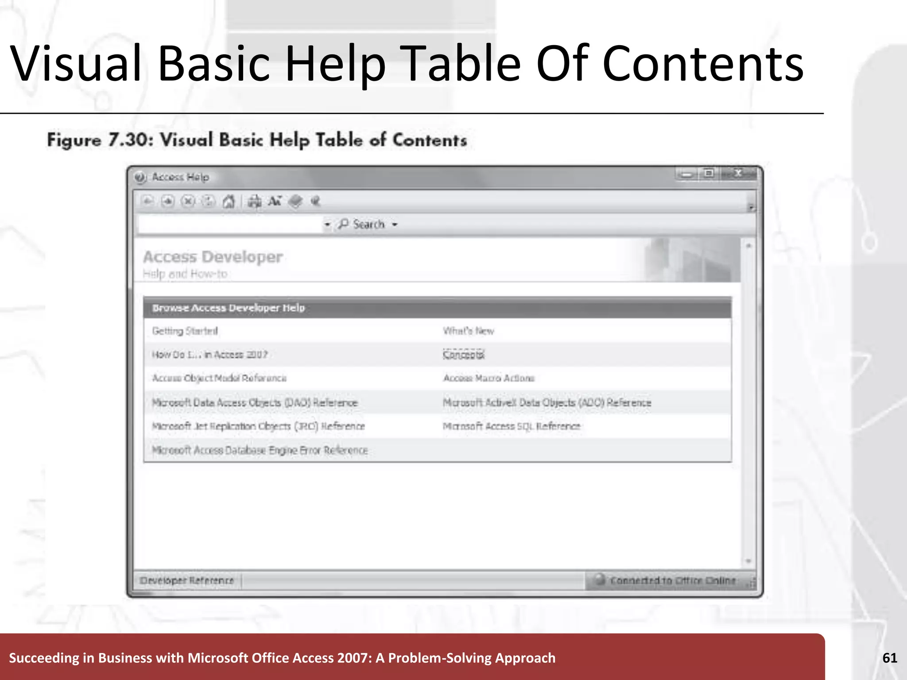Click the scrollbar up arrow in help pane
This screenshot has height=680, width=907.
pos(748,246)
